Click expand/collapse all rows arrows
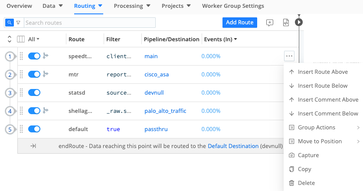 click(x=10, y=39)
